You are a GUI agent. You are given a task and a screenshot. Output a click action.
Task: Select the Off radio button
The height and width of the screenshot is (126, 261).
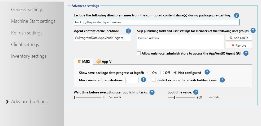pos(162,73)
